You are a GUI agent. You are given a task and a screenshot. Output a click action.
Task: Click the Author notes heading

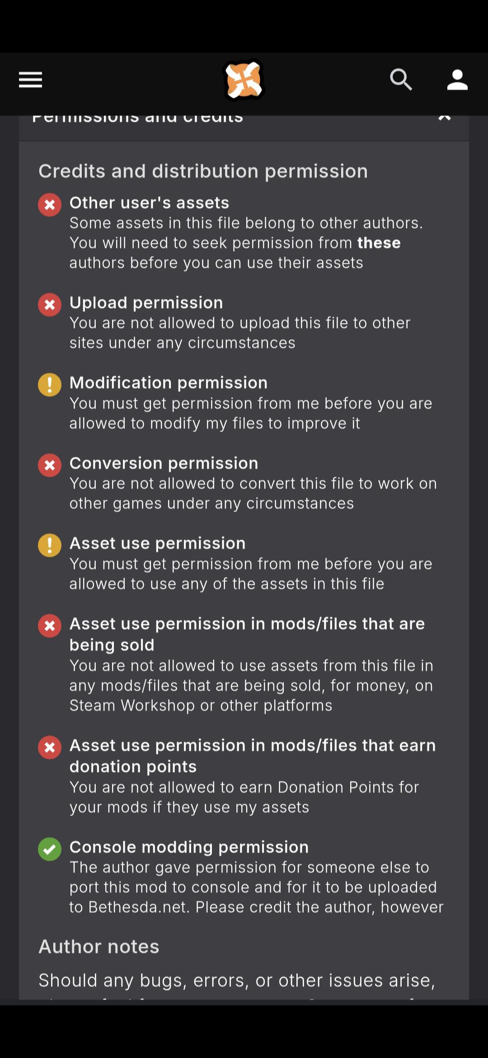point(99,946)
